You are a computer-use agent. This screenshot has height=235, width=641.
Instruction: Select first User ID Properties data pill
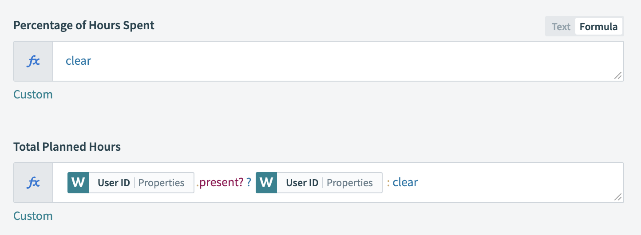(141, 183)
